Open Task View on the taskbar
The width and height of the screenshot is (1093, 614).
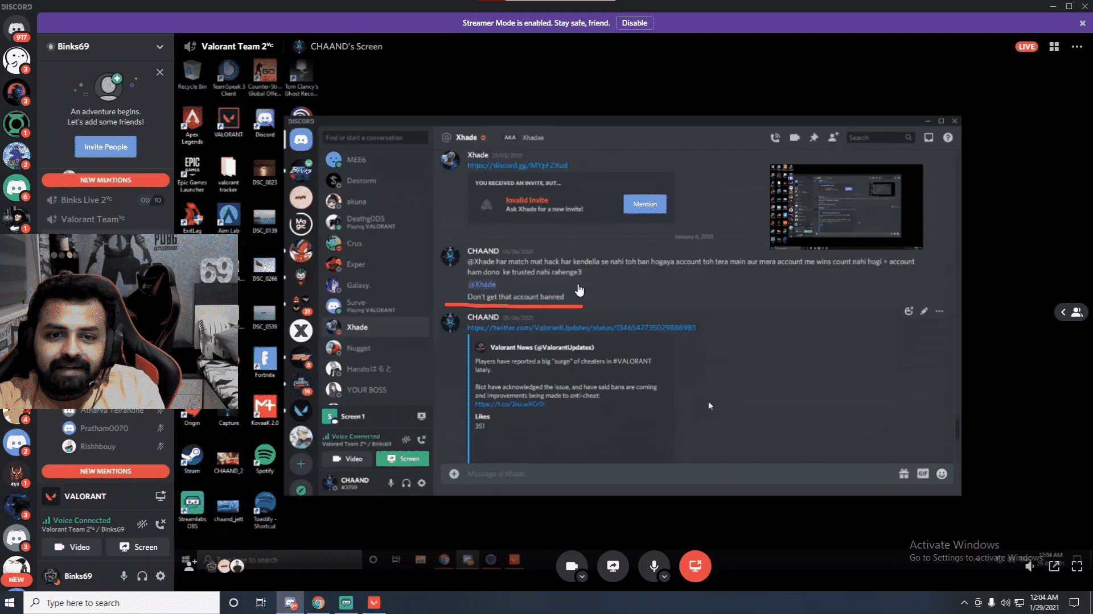click(x=261, y=603)
